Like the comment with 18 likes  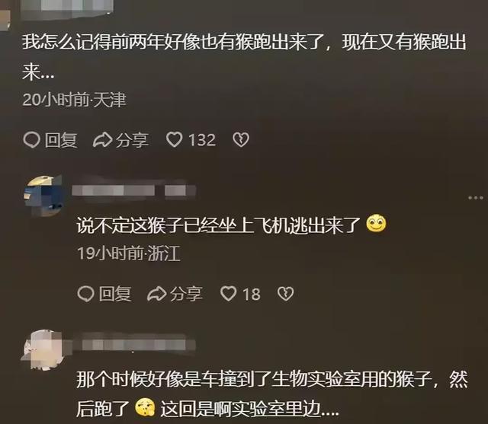point(228,294)
